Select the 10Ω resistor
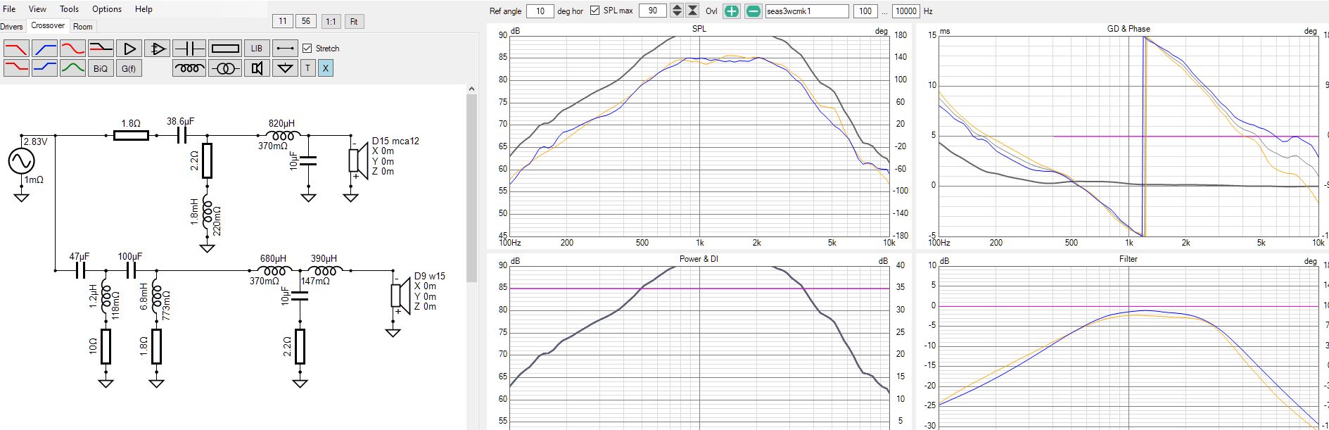1329x430 pixels. pyautogui.click(x=106, y=346)
